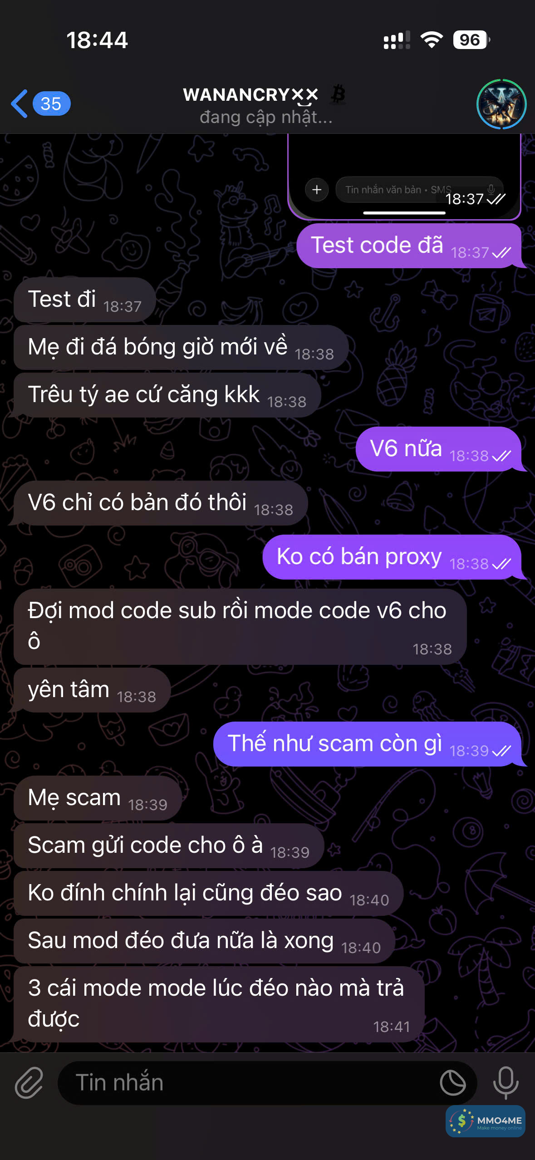The height and width of the screenshot is (1160, 535).
Task: Select the "Mẹ scam" received message
Action: pyautogui.click(x=98, y=798)
